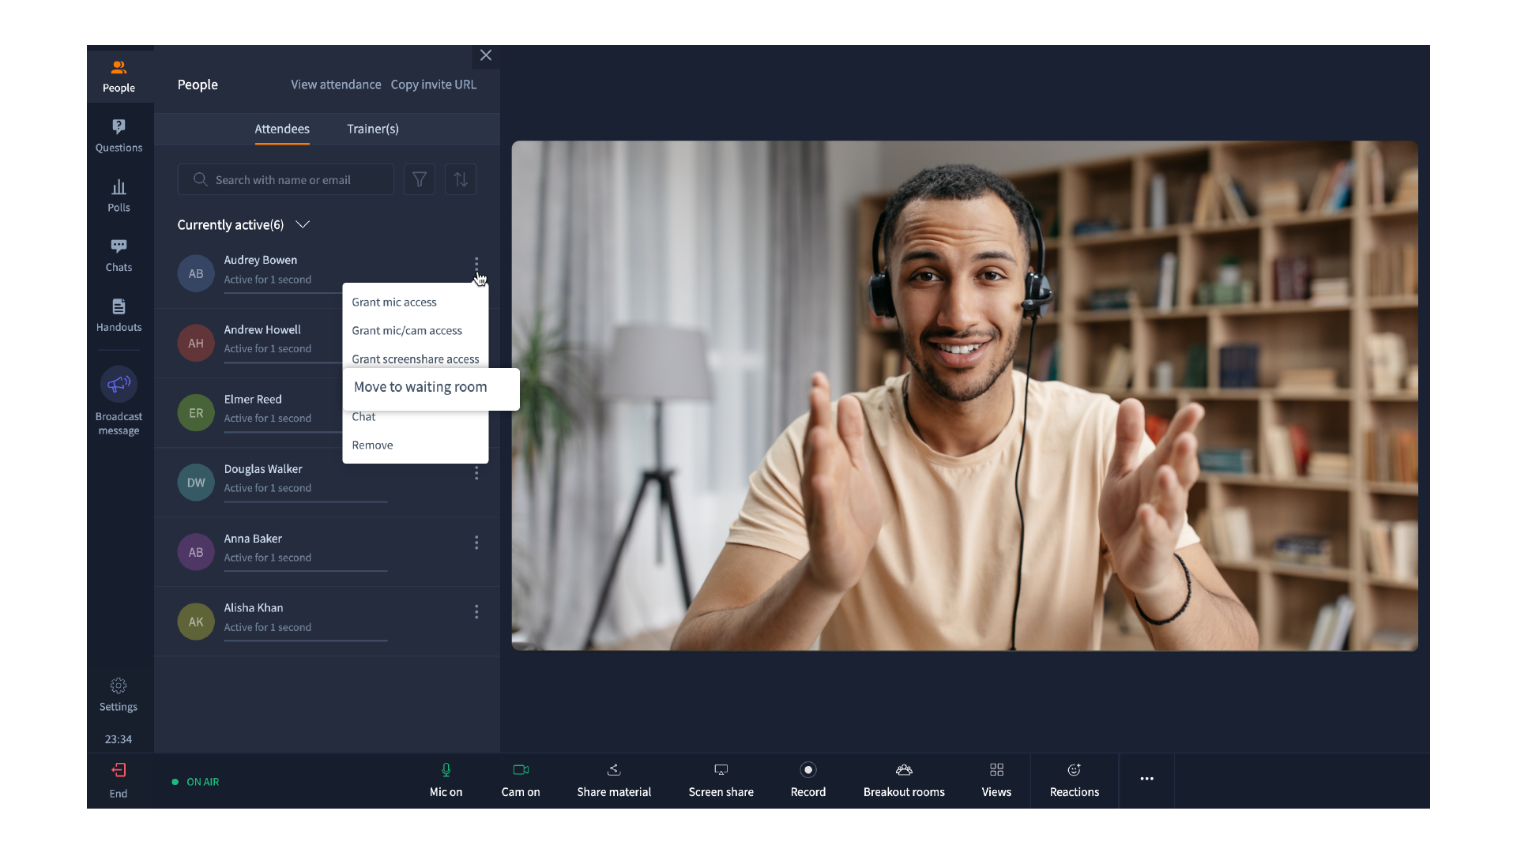This screenshot has width=1517, height=853.
Task: Click the Broadcast message megaphone icon
Action: (x=119, y=385)
